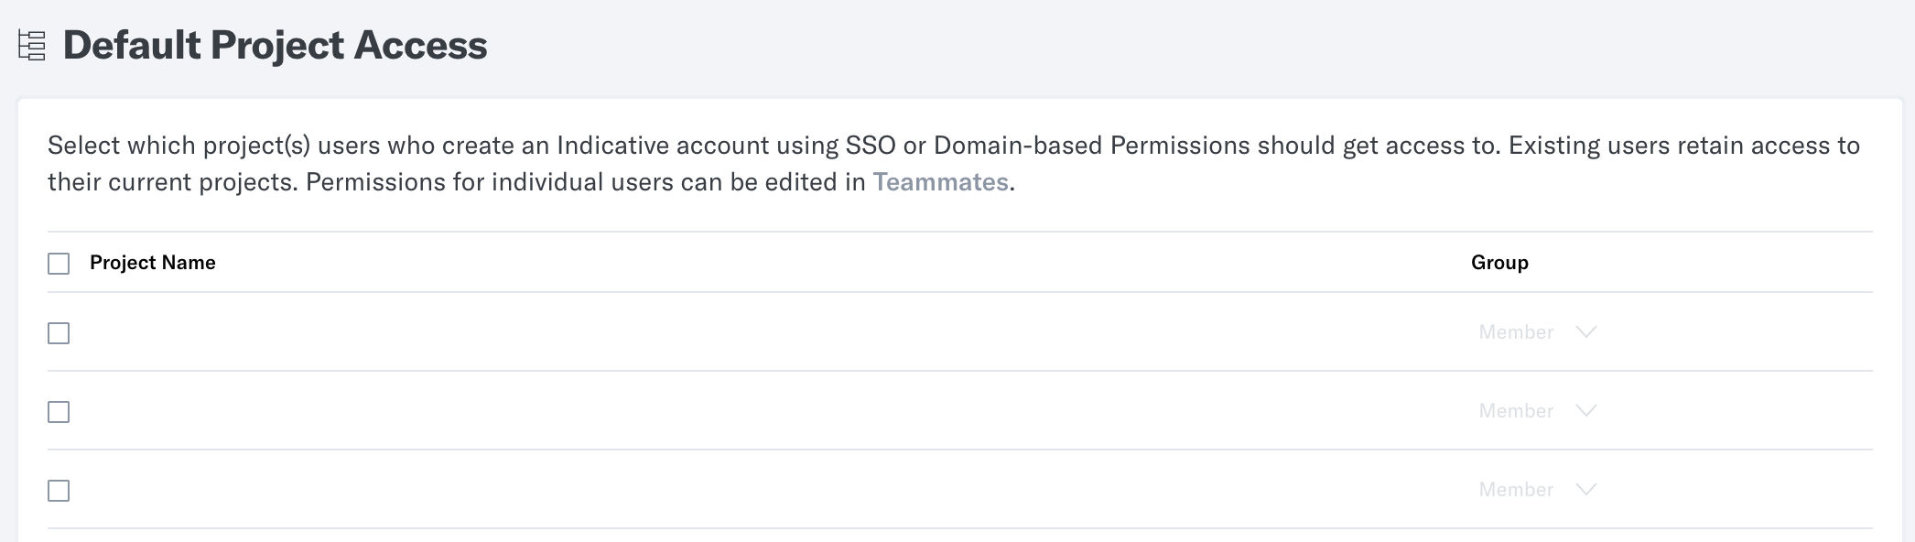Check the third project row's checkbox
The height and width of the screenshot is (542, 1915).
tap(59, 491)
